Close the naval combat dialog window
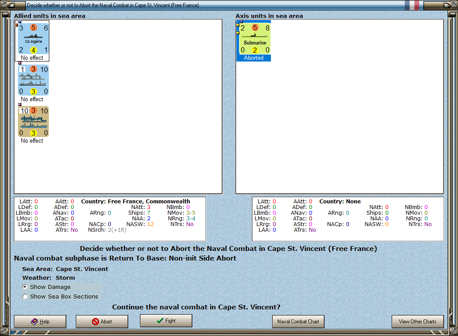The height and width of the screenshot is (336, 458). (446, 5)
